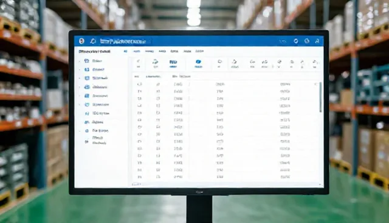Expand the arrow beside the first sidebar item

click(80, 61)
